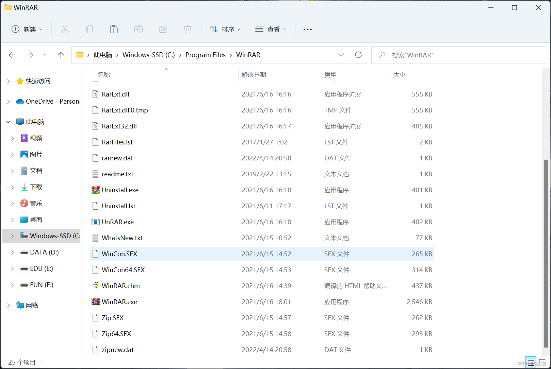Viewport: 551px width, 369px height.
Task: Refresh the WinRAR folder view
Action: point(358,55)
